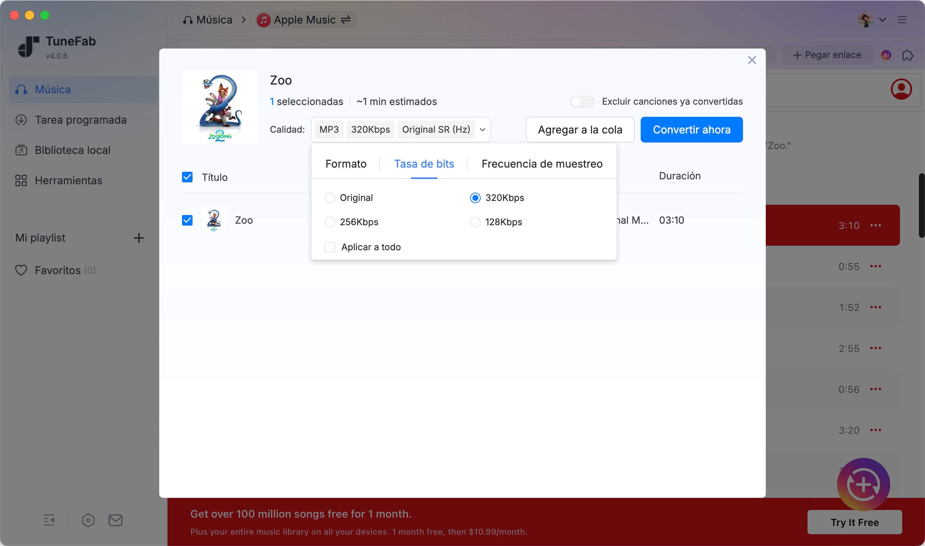Open the Herramientas panel

point(68,180)
